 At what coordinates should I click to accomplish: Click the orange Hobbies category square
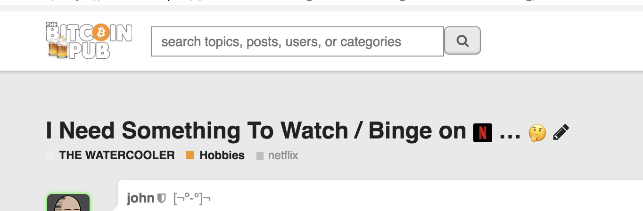pyautogui.click(x=190, y=155)
